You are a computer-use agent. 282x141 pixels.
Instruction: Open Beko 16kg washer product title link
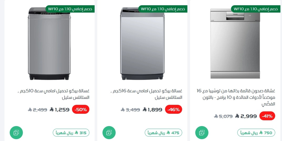pos(146,94)
